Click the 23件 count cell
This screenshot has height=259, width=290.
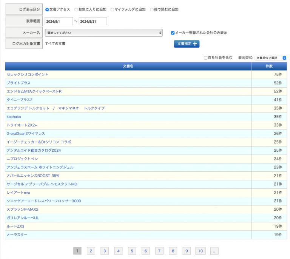[x=269, y=167]
